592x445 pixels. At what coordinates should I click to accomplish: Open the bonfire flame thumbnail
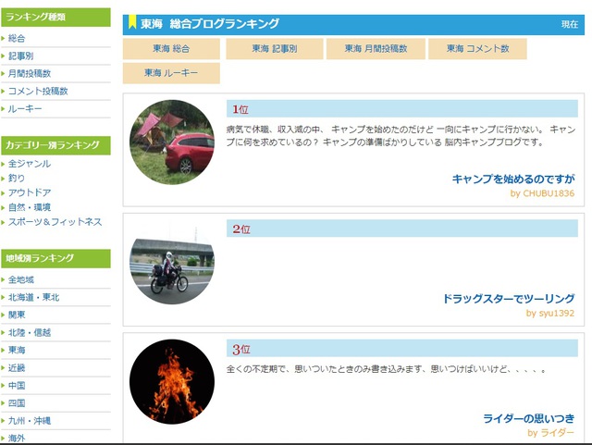[172, 381]
